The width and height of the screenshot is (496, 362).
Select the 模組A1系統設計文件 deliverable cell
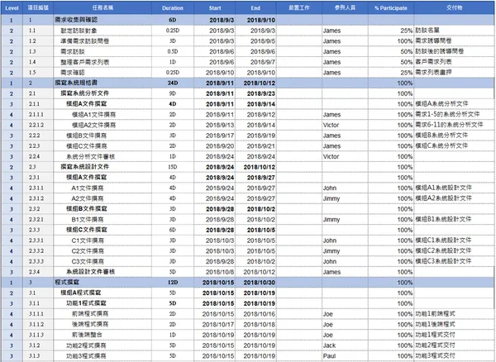pos(454,188)
